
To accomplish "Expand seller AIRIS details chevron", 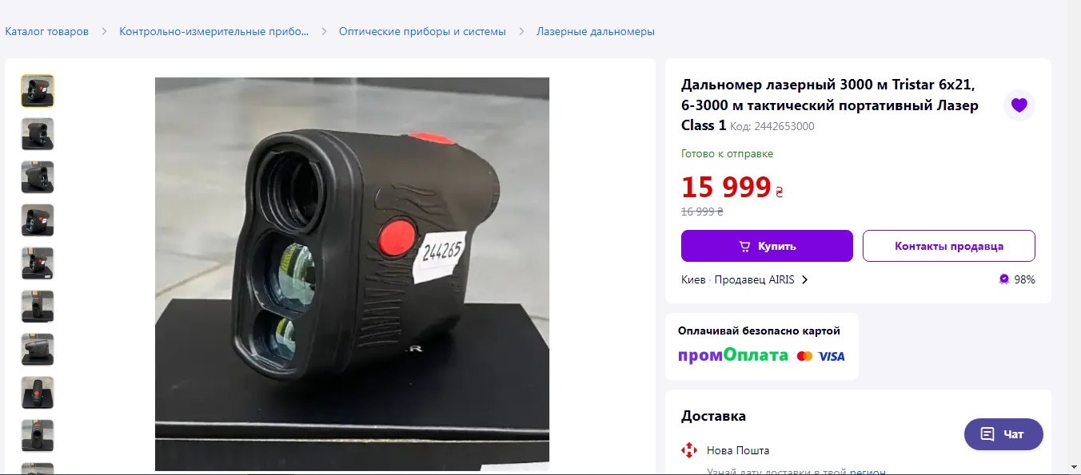I will point(804,279).
